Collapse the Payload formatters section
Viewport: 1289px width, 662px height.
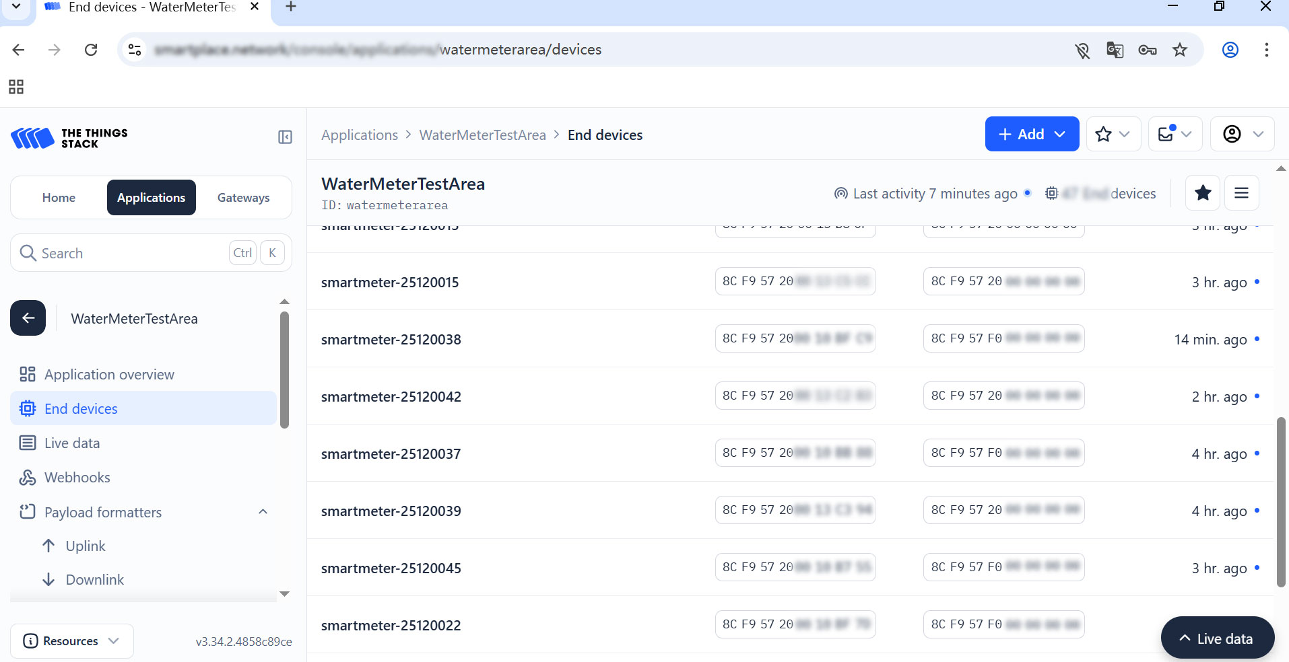pyautogui.click(x=263, y=512)
